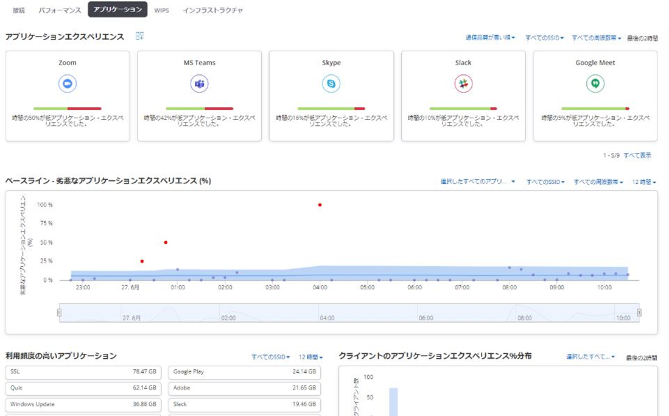Image resolution: width=669 pixels, height=416 pixels.
Task: Click the Slack card's experience quality bar
Action: click(463, 108)
